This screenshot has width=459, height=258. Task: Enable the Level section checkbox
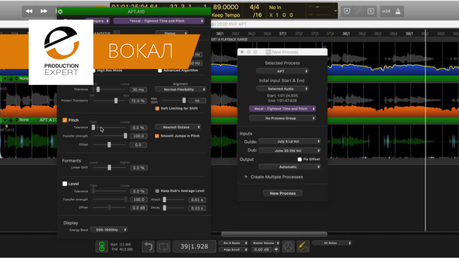(65, 184)
